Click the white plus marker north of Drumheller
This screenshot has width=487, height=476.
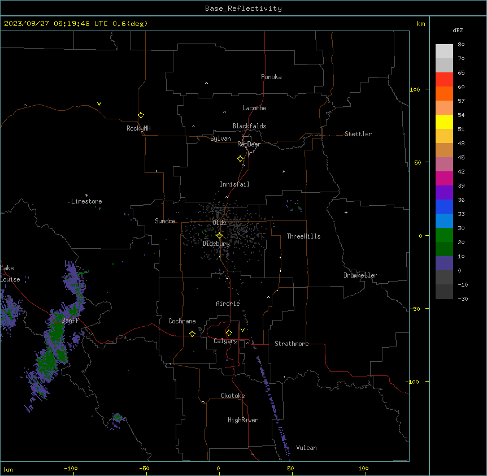pyautogui.click(x=346, y=212)
